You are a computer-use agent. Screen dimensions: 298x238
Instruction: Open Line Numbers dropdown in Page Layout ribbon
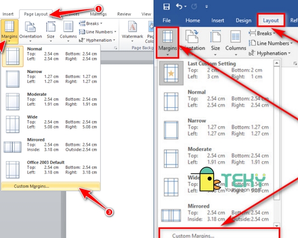pyautogui.click(x=97, y=32)
